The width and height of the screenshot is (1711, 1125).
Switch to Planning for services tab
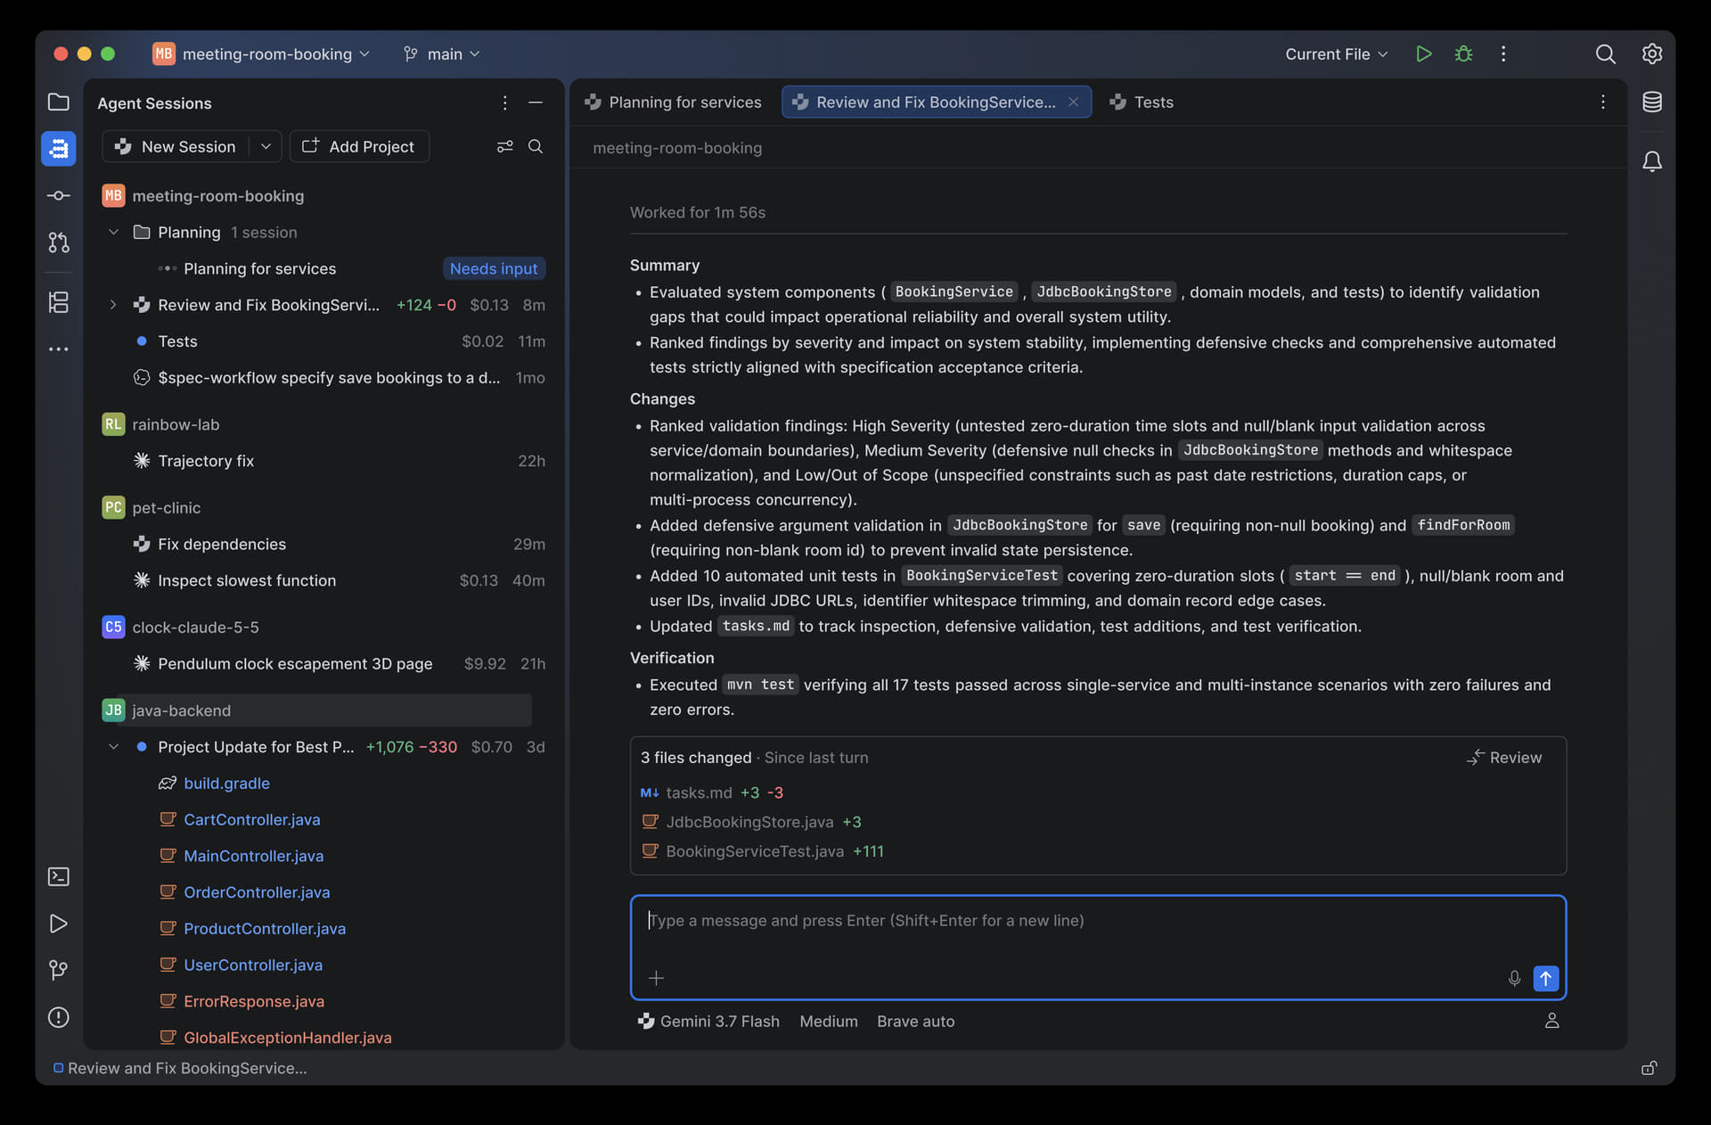(x=673, y=102)
